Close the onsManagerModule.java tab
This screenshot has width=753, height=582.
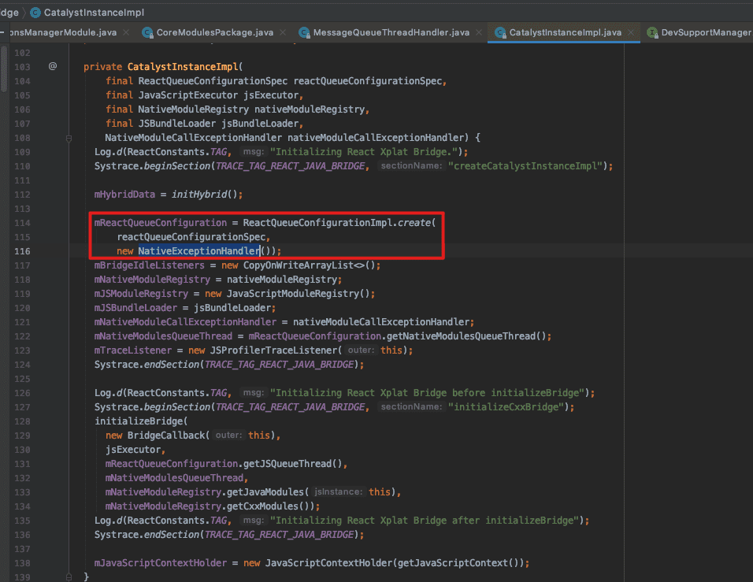pyautogui.click(x=126, y=32)
